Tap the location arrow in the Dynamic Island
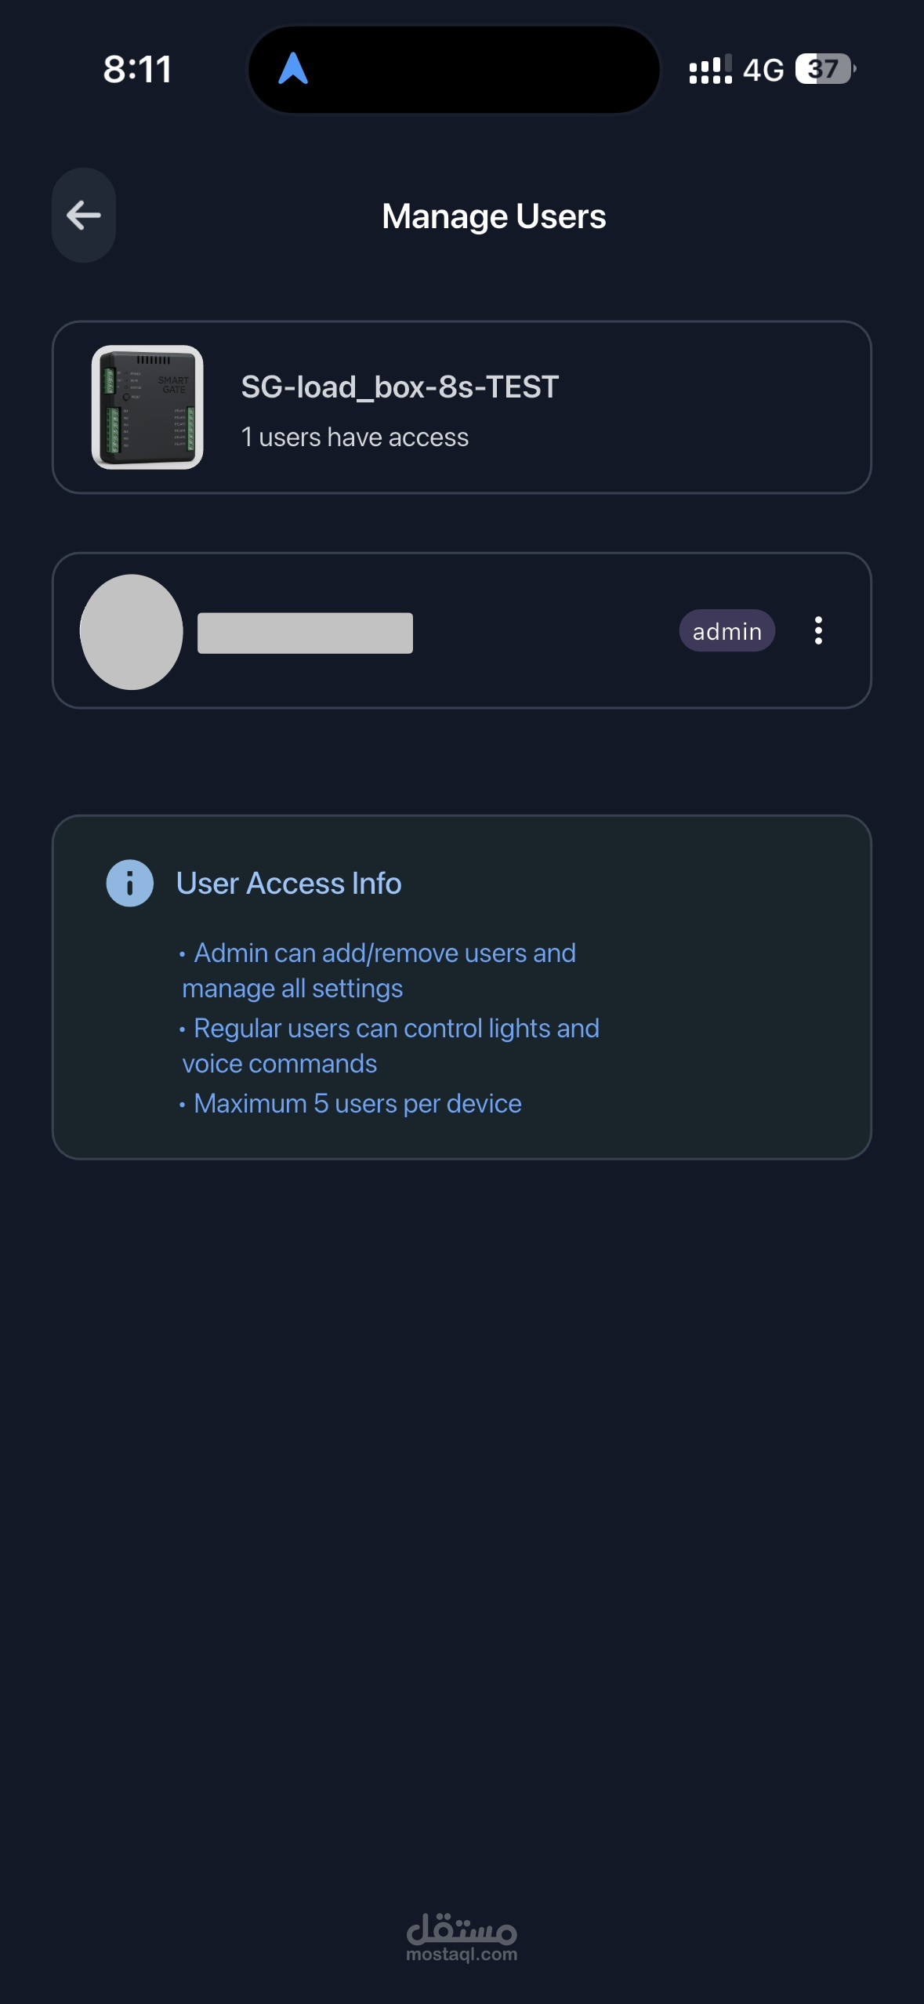Image resolution: width=924 pixels, height=2004 pixels. click(x=293, y=69)
